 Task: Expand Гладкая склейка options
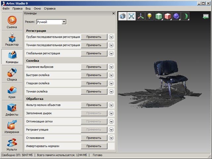pos(111,83)
